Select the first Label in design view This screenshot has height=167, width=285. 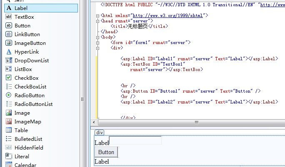(102, 143)
